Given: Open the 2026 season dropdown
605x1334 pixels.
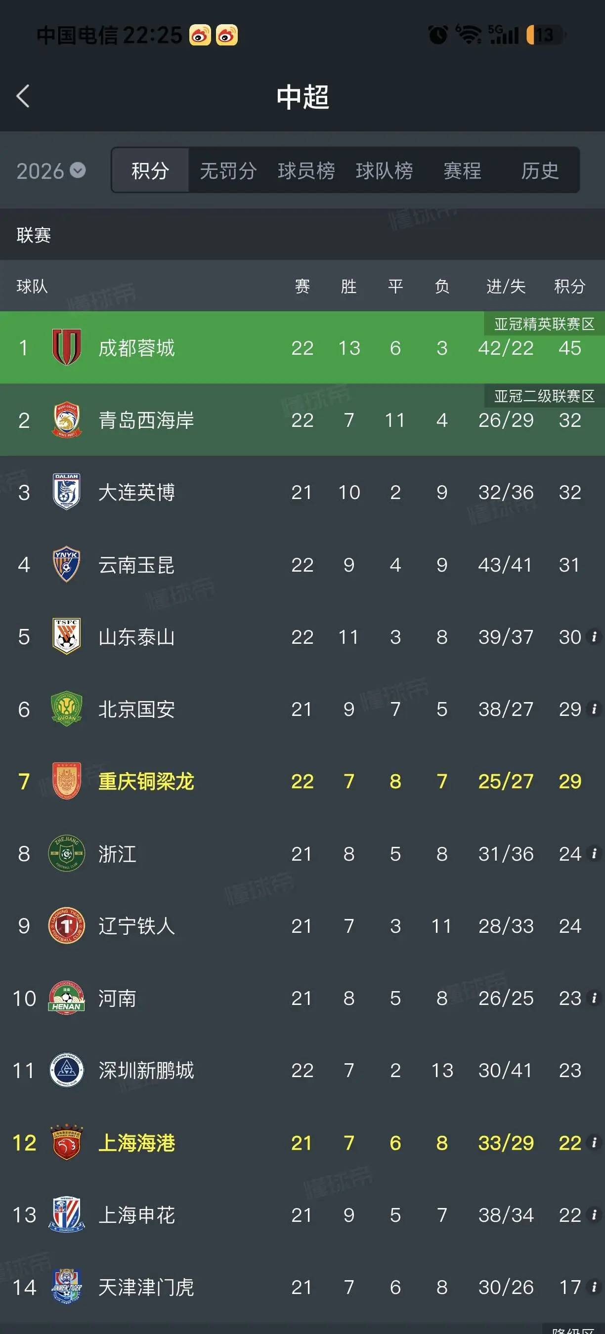Looking at the screenshot, I should [x=51, y=171].
